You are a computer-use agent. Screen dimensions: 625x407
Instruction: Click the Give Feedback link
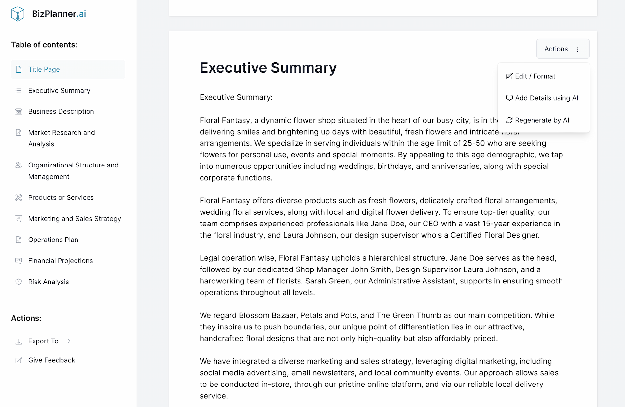point(51,360)
